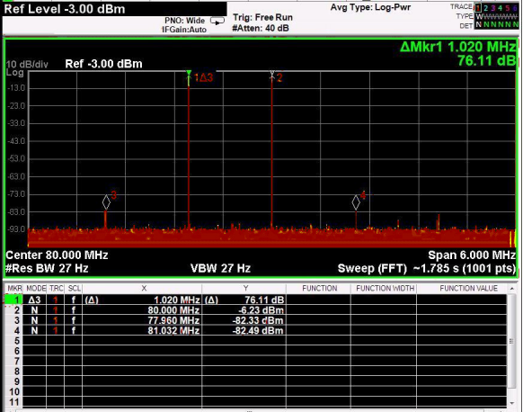
Task: Select trace number 2 indicator
Action: tap(485, 8)
